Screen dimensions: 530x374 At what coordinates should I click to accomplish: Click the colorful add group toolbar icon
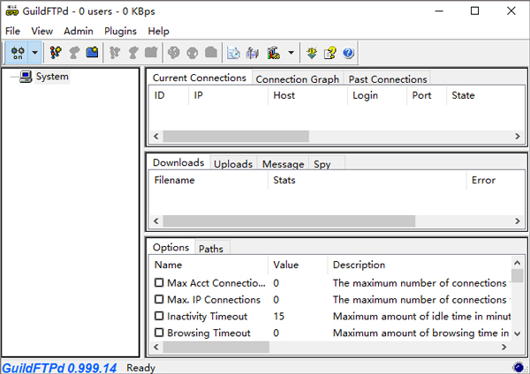(x=56, y=53)
